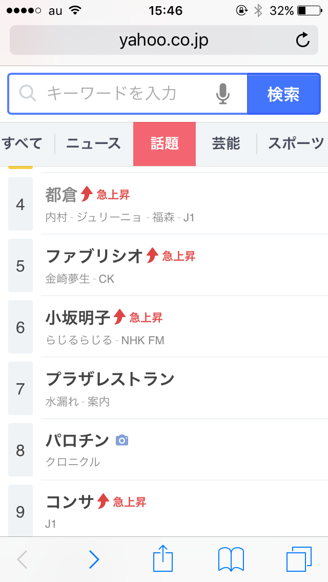Reload the page with the refresh icon

(x=303, y=40)
